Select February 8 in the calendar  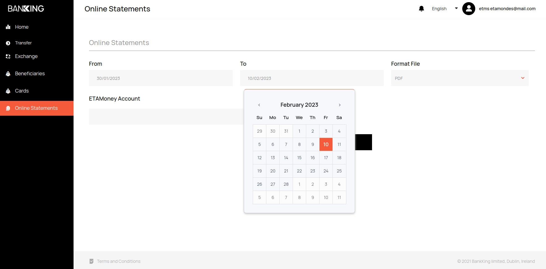pyautogui.click(x=299, y=144)
